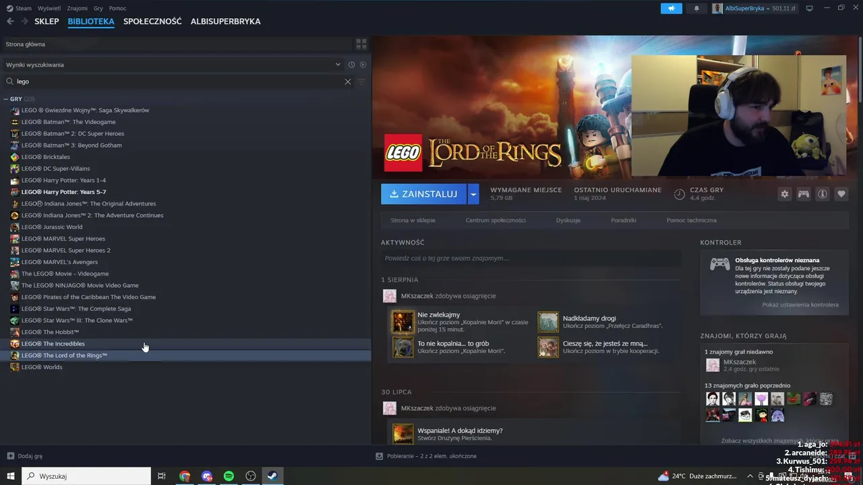Click Pokaż ustawienia kontrolera
The image size is (863, 485).
(800, 304)
